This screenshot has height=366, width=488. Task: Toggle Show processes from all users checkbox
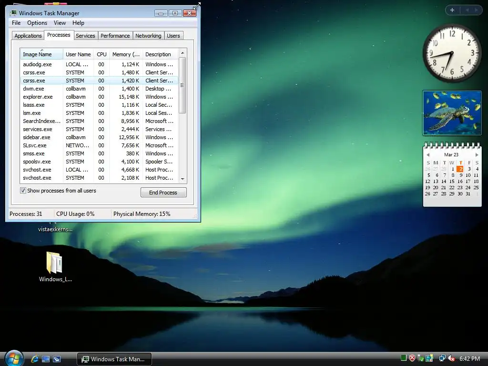click(23, 191)
